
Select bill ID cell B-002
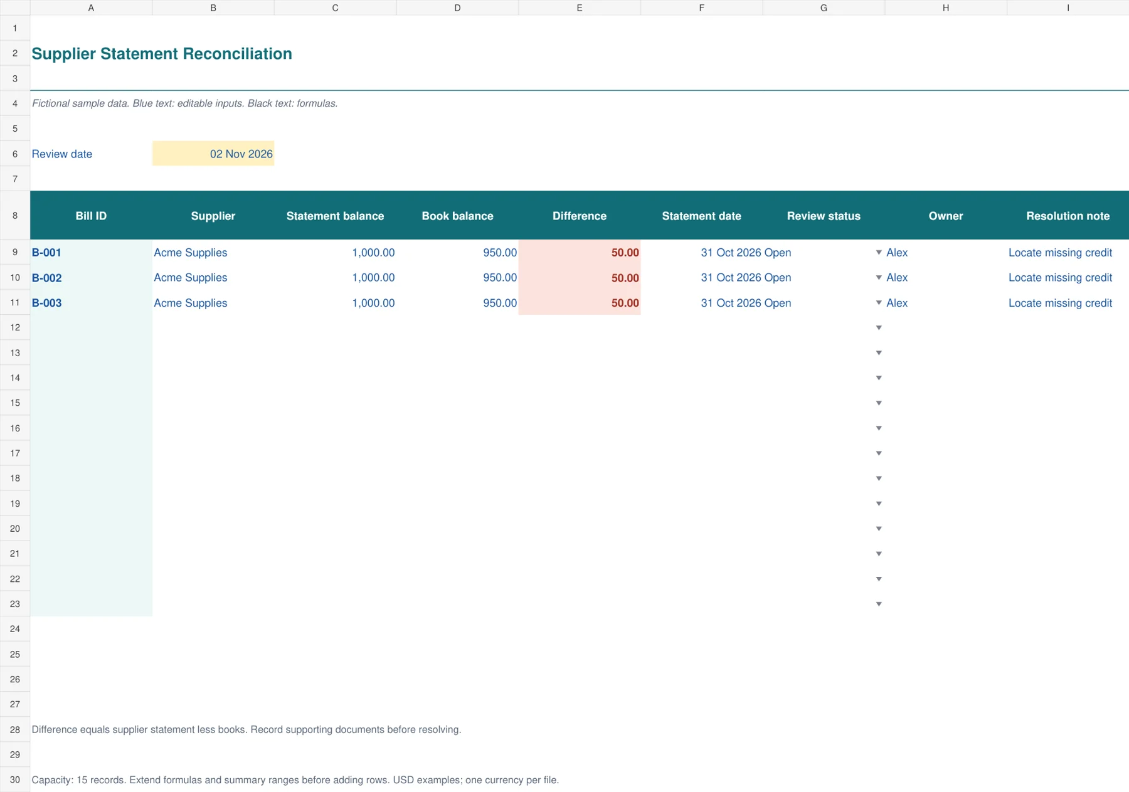91,277
